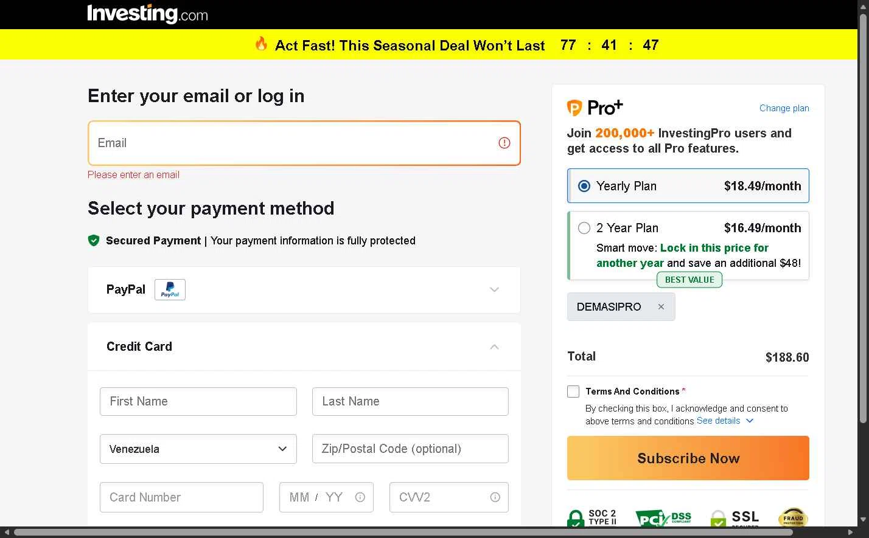This screenshot has width=869, height=538.
Task: Check the Terms And Conditions checkbox
Action: tap(573, 391)
